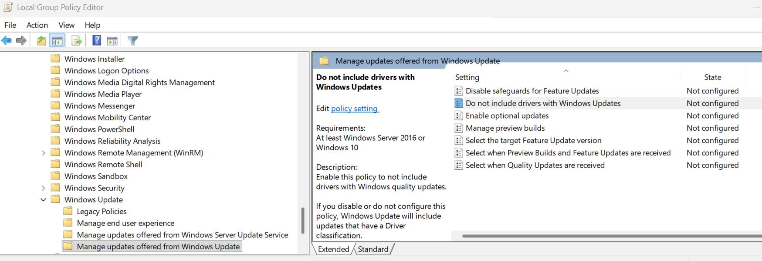Viewport: 762px width, 261px height.
Task: Collapse the Windows Update tree node
Action: [43, 200]
